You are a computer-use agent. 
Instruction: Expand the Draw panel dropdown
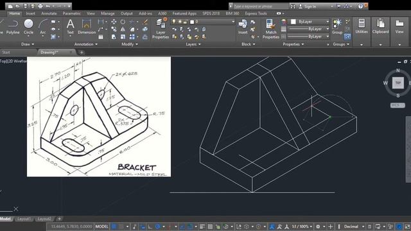(28, 44)
